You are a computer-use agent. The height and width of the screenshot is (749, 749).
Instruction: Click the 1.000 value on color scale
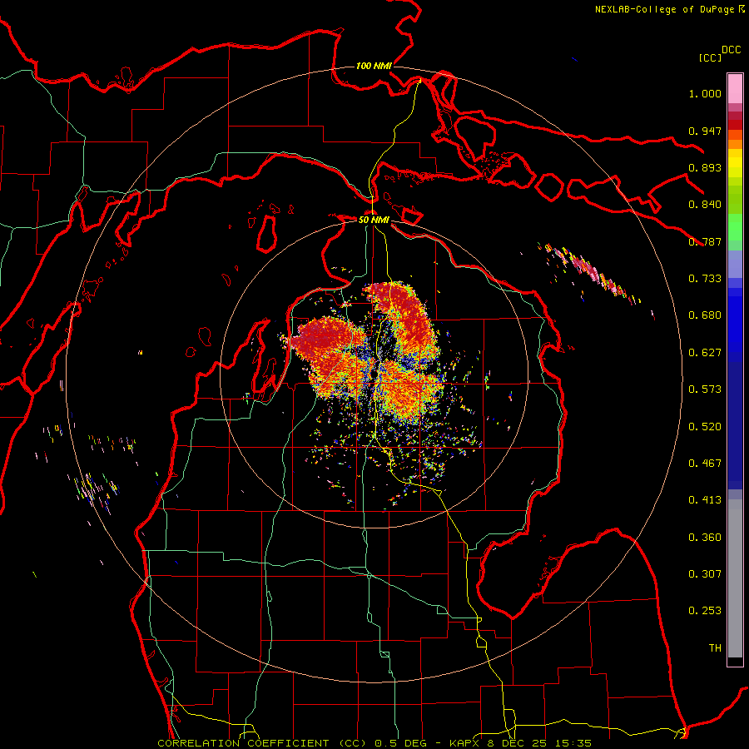pos(705,93)
